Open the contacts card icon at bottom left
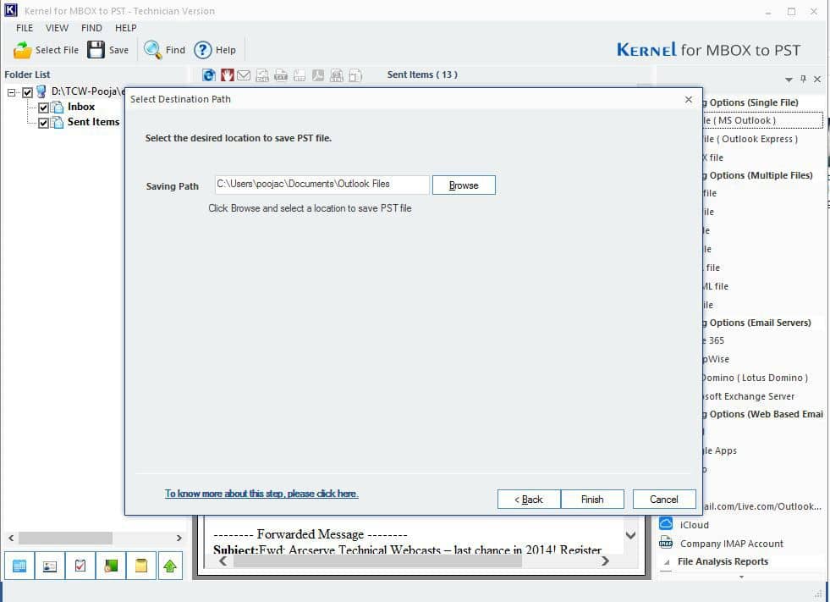 click(50, 566)
